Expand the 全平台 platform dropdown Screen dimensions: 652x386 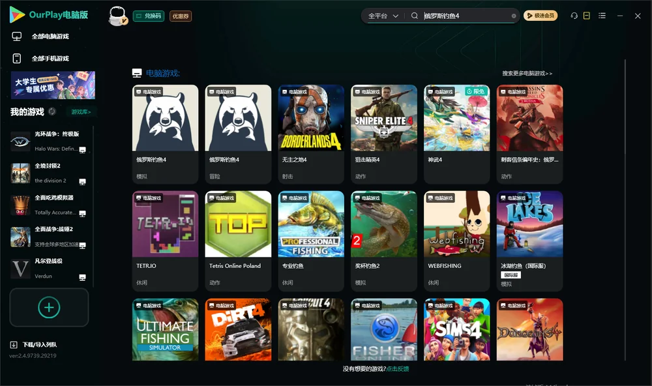coord(383,16)
